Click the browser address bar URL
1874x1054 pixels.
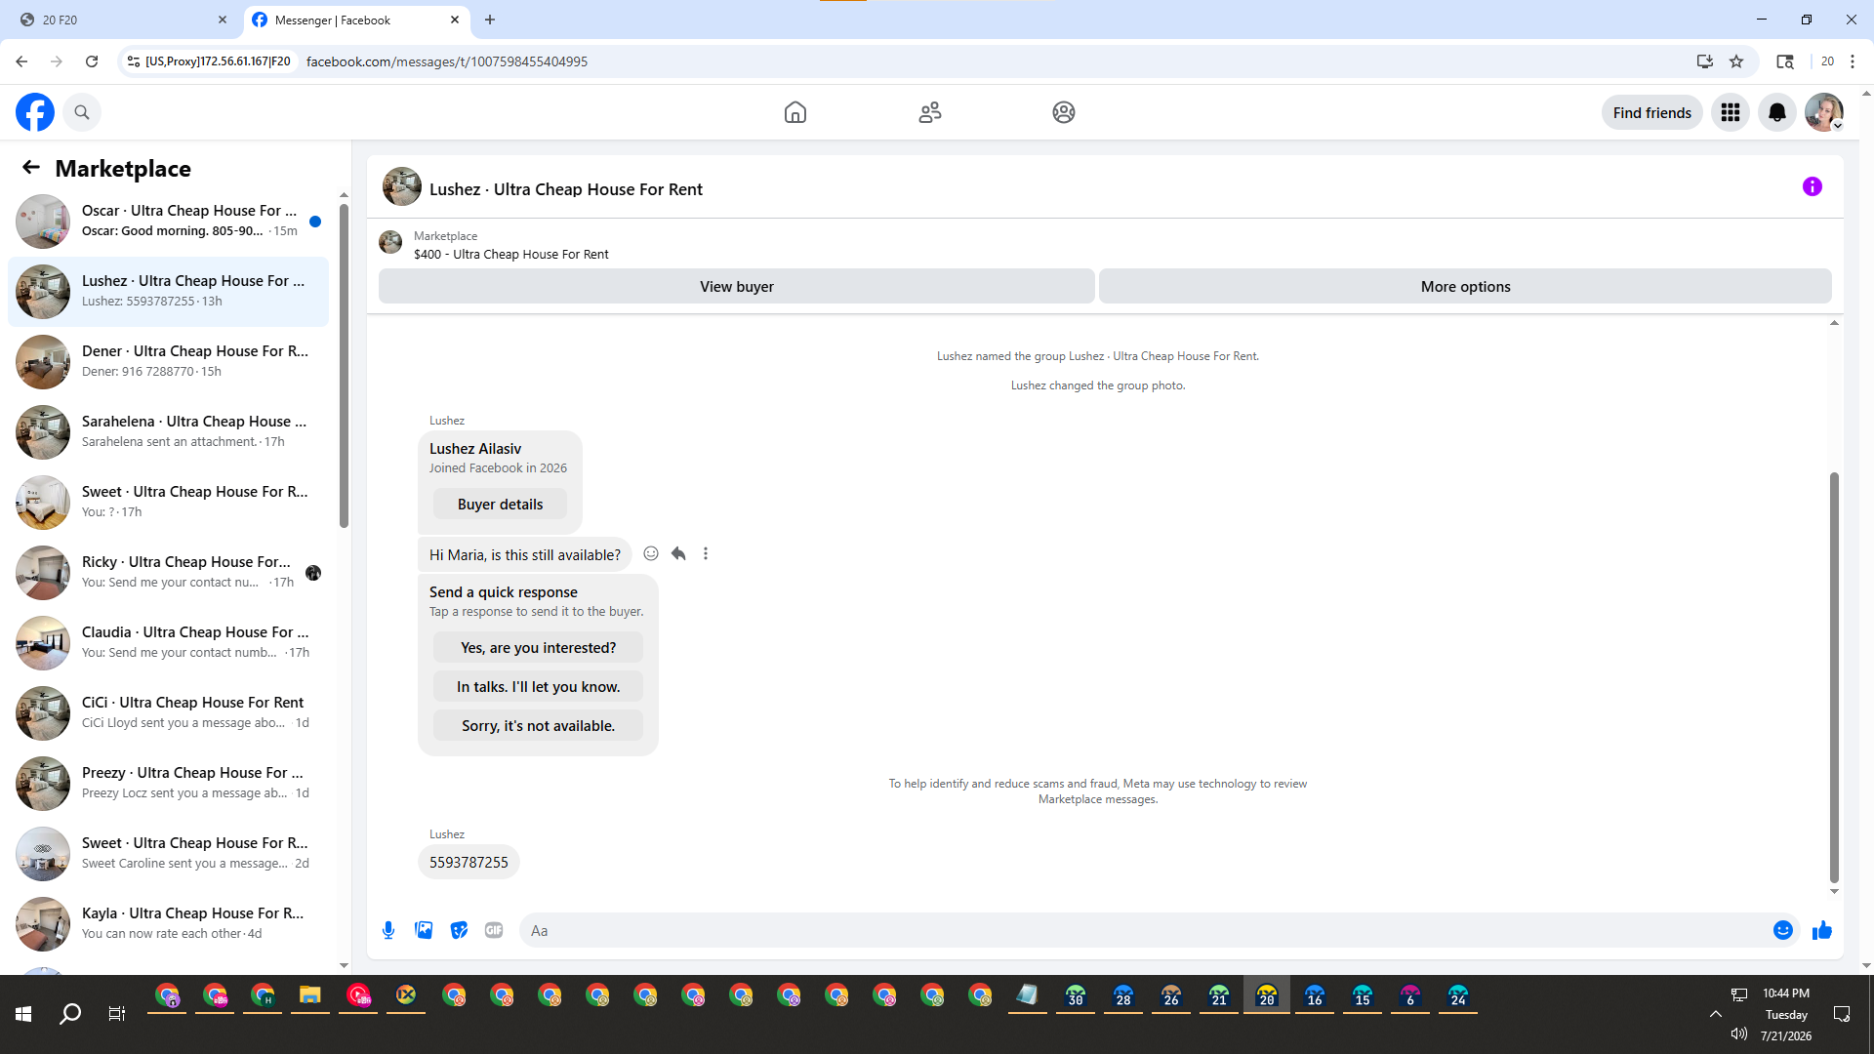point(447,61)
